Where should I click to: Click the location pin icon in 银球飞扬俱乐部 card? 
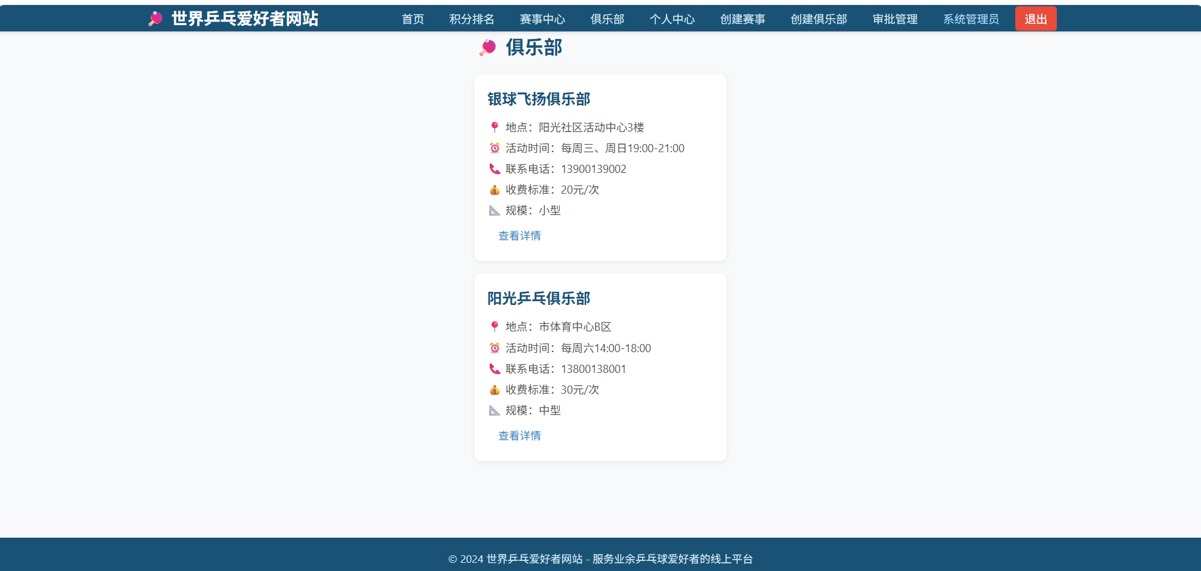495,127
